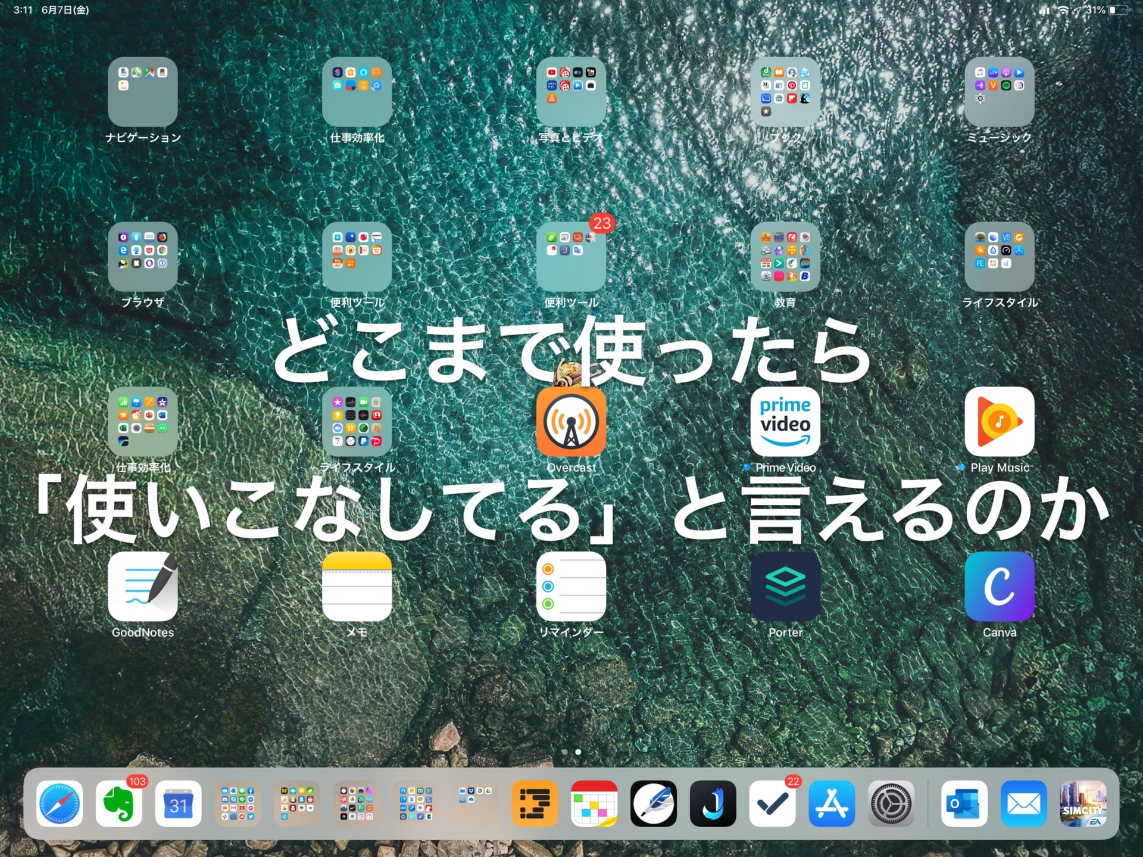The image size is (1143, 857).
Task: Open the 教育 folder
Action: coord(785,257)
